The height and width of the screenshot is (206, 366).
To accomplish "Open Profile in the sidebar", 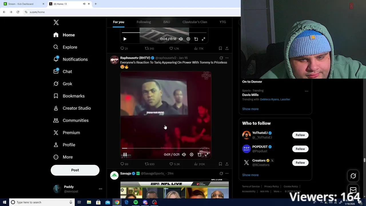I will click(x=64, y=145).
